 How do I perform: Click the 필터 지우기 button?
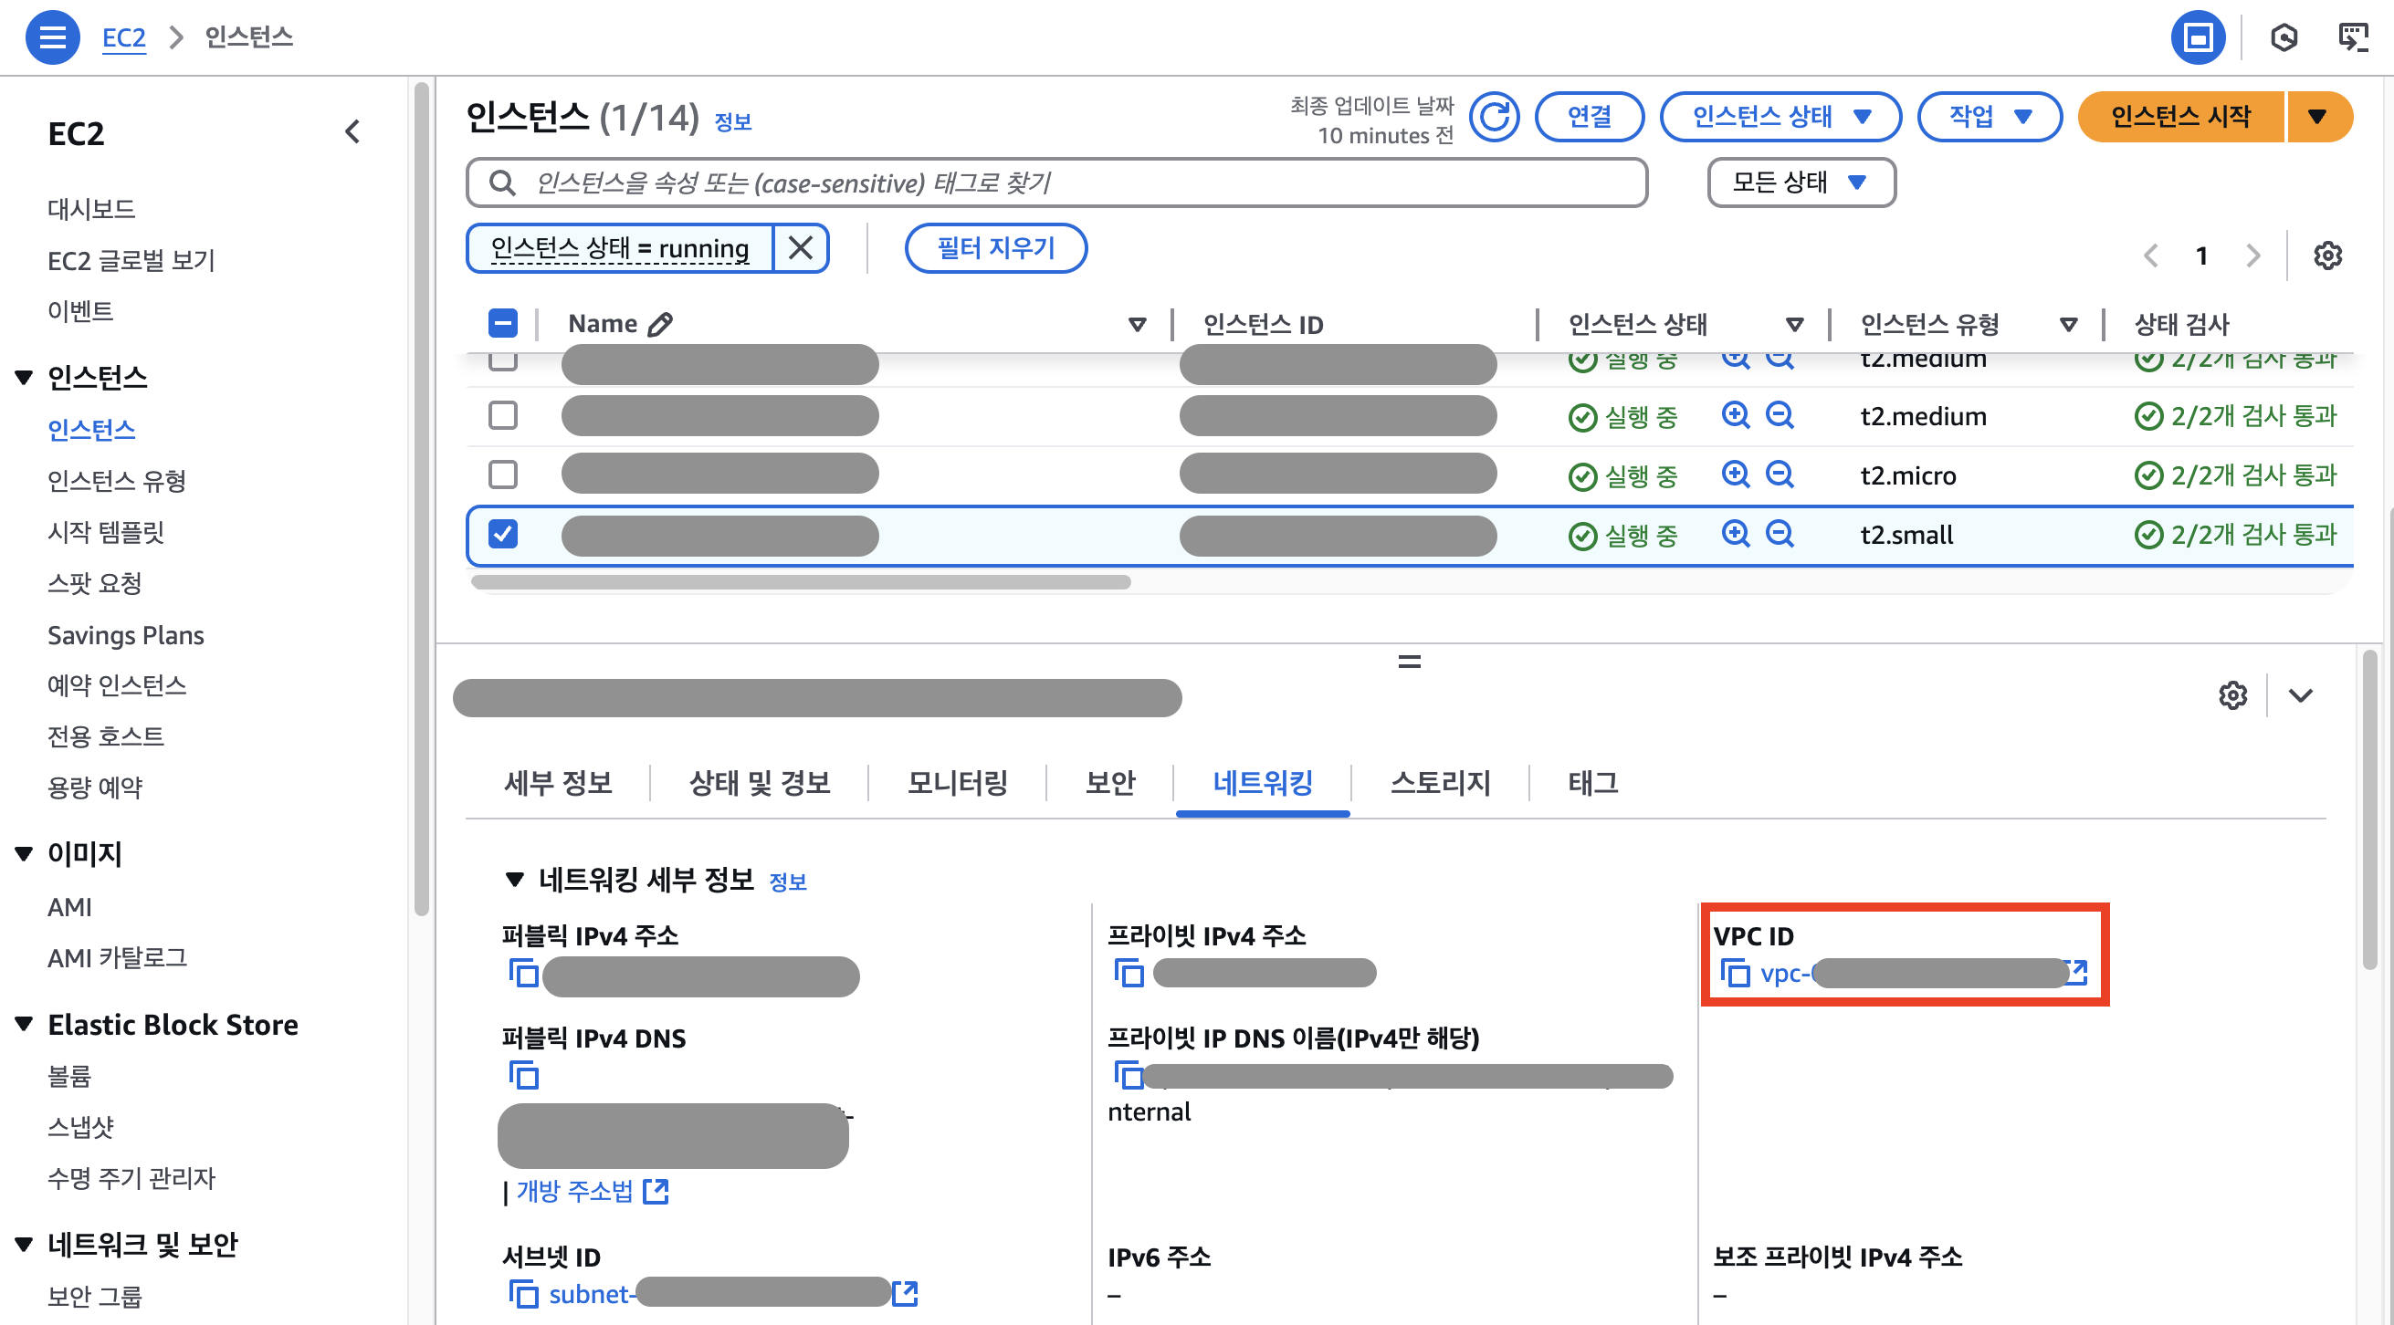coord(995,248)
